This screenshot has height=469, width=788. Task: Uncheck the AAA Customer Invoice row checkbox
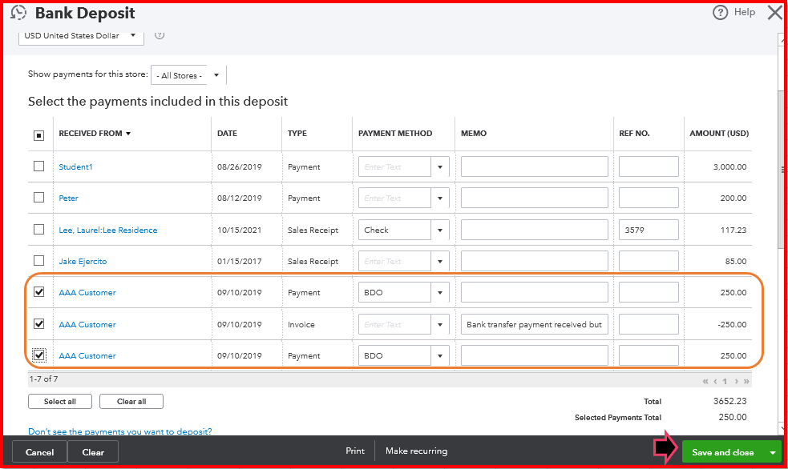point(38,323)
